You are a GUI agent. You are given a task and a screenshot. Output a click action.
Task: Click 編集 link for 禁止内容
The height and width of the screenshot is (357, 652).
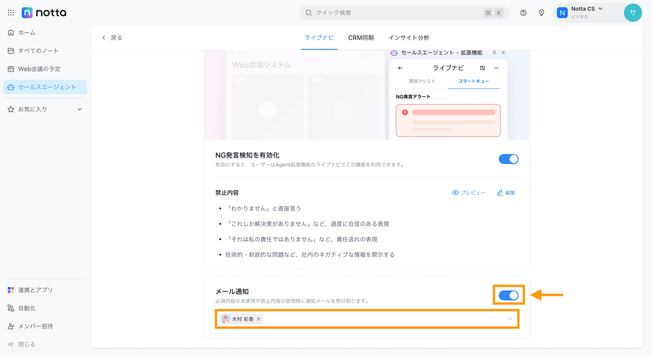[x=506, y=193]
